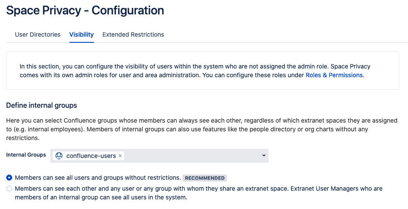Screen dimensions: 408x209
Task: Select the Visibility tab
Action: 81,34
